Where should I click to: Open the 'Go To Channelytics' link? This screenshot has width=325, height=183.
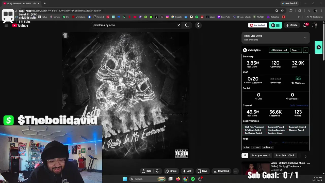tap(299, 105)
